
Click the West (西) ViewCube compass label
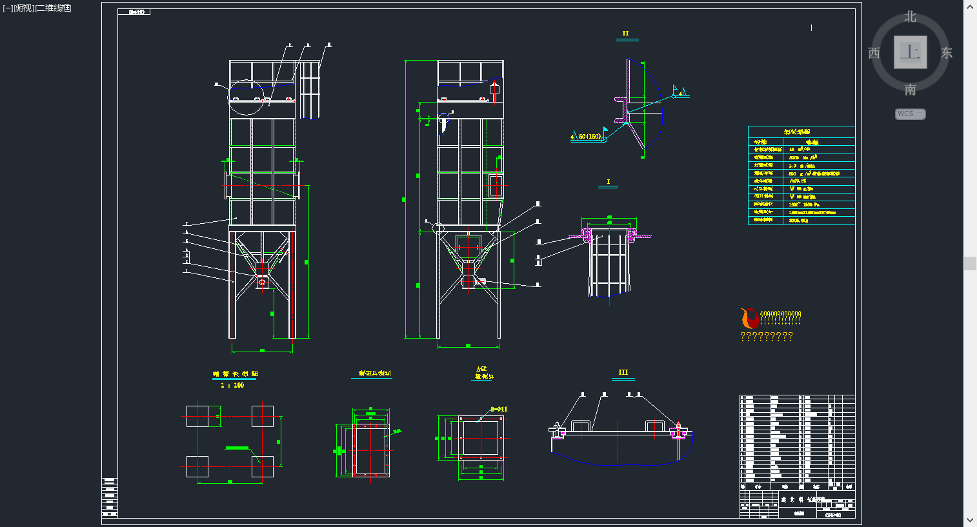874,53
